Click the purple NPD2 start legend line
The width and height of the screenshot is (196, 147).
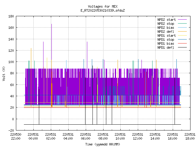(x=182, y=20)
